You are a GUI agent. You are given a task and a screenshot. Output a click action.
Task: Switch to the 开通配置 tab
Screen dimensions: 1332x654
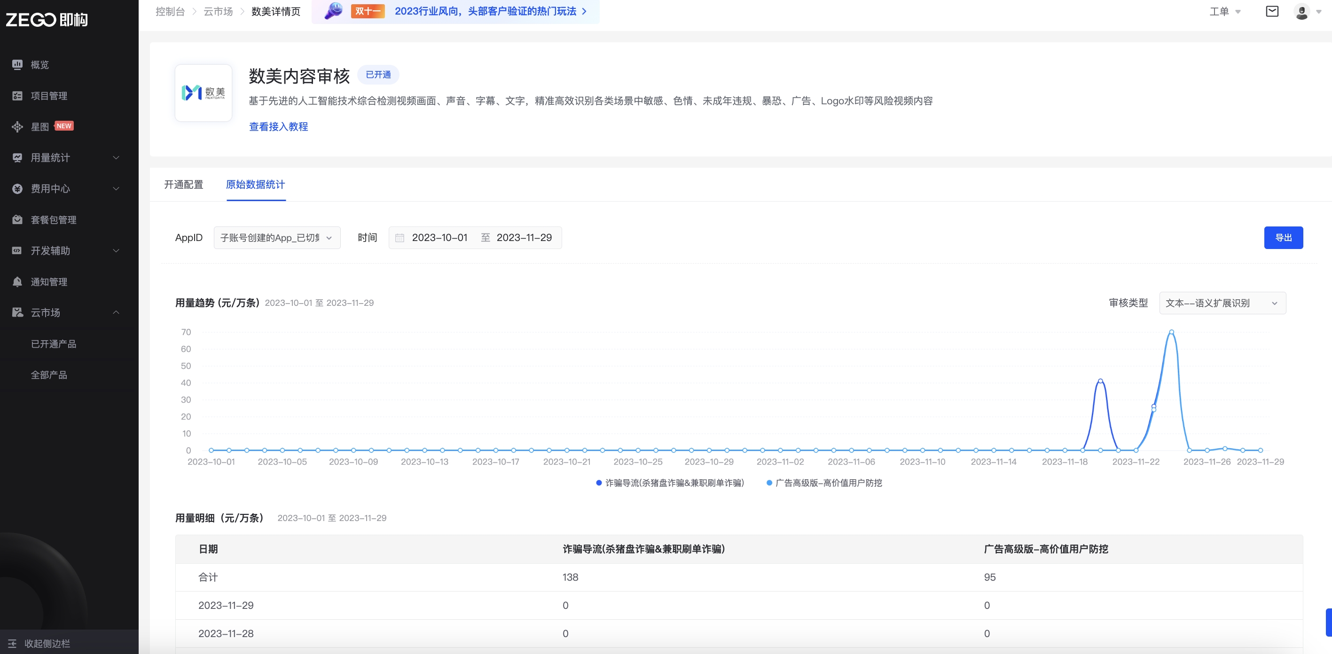coord(184,185)
